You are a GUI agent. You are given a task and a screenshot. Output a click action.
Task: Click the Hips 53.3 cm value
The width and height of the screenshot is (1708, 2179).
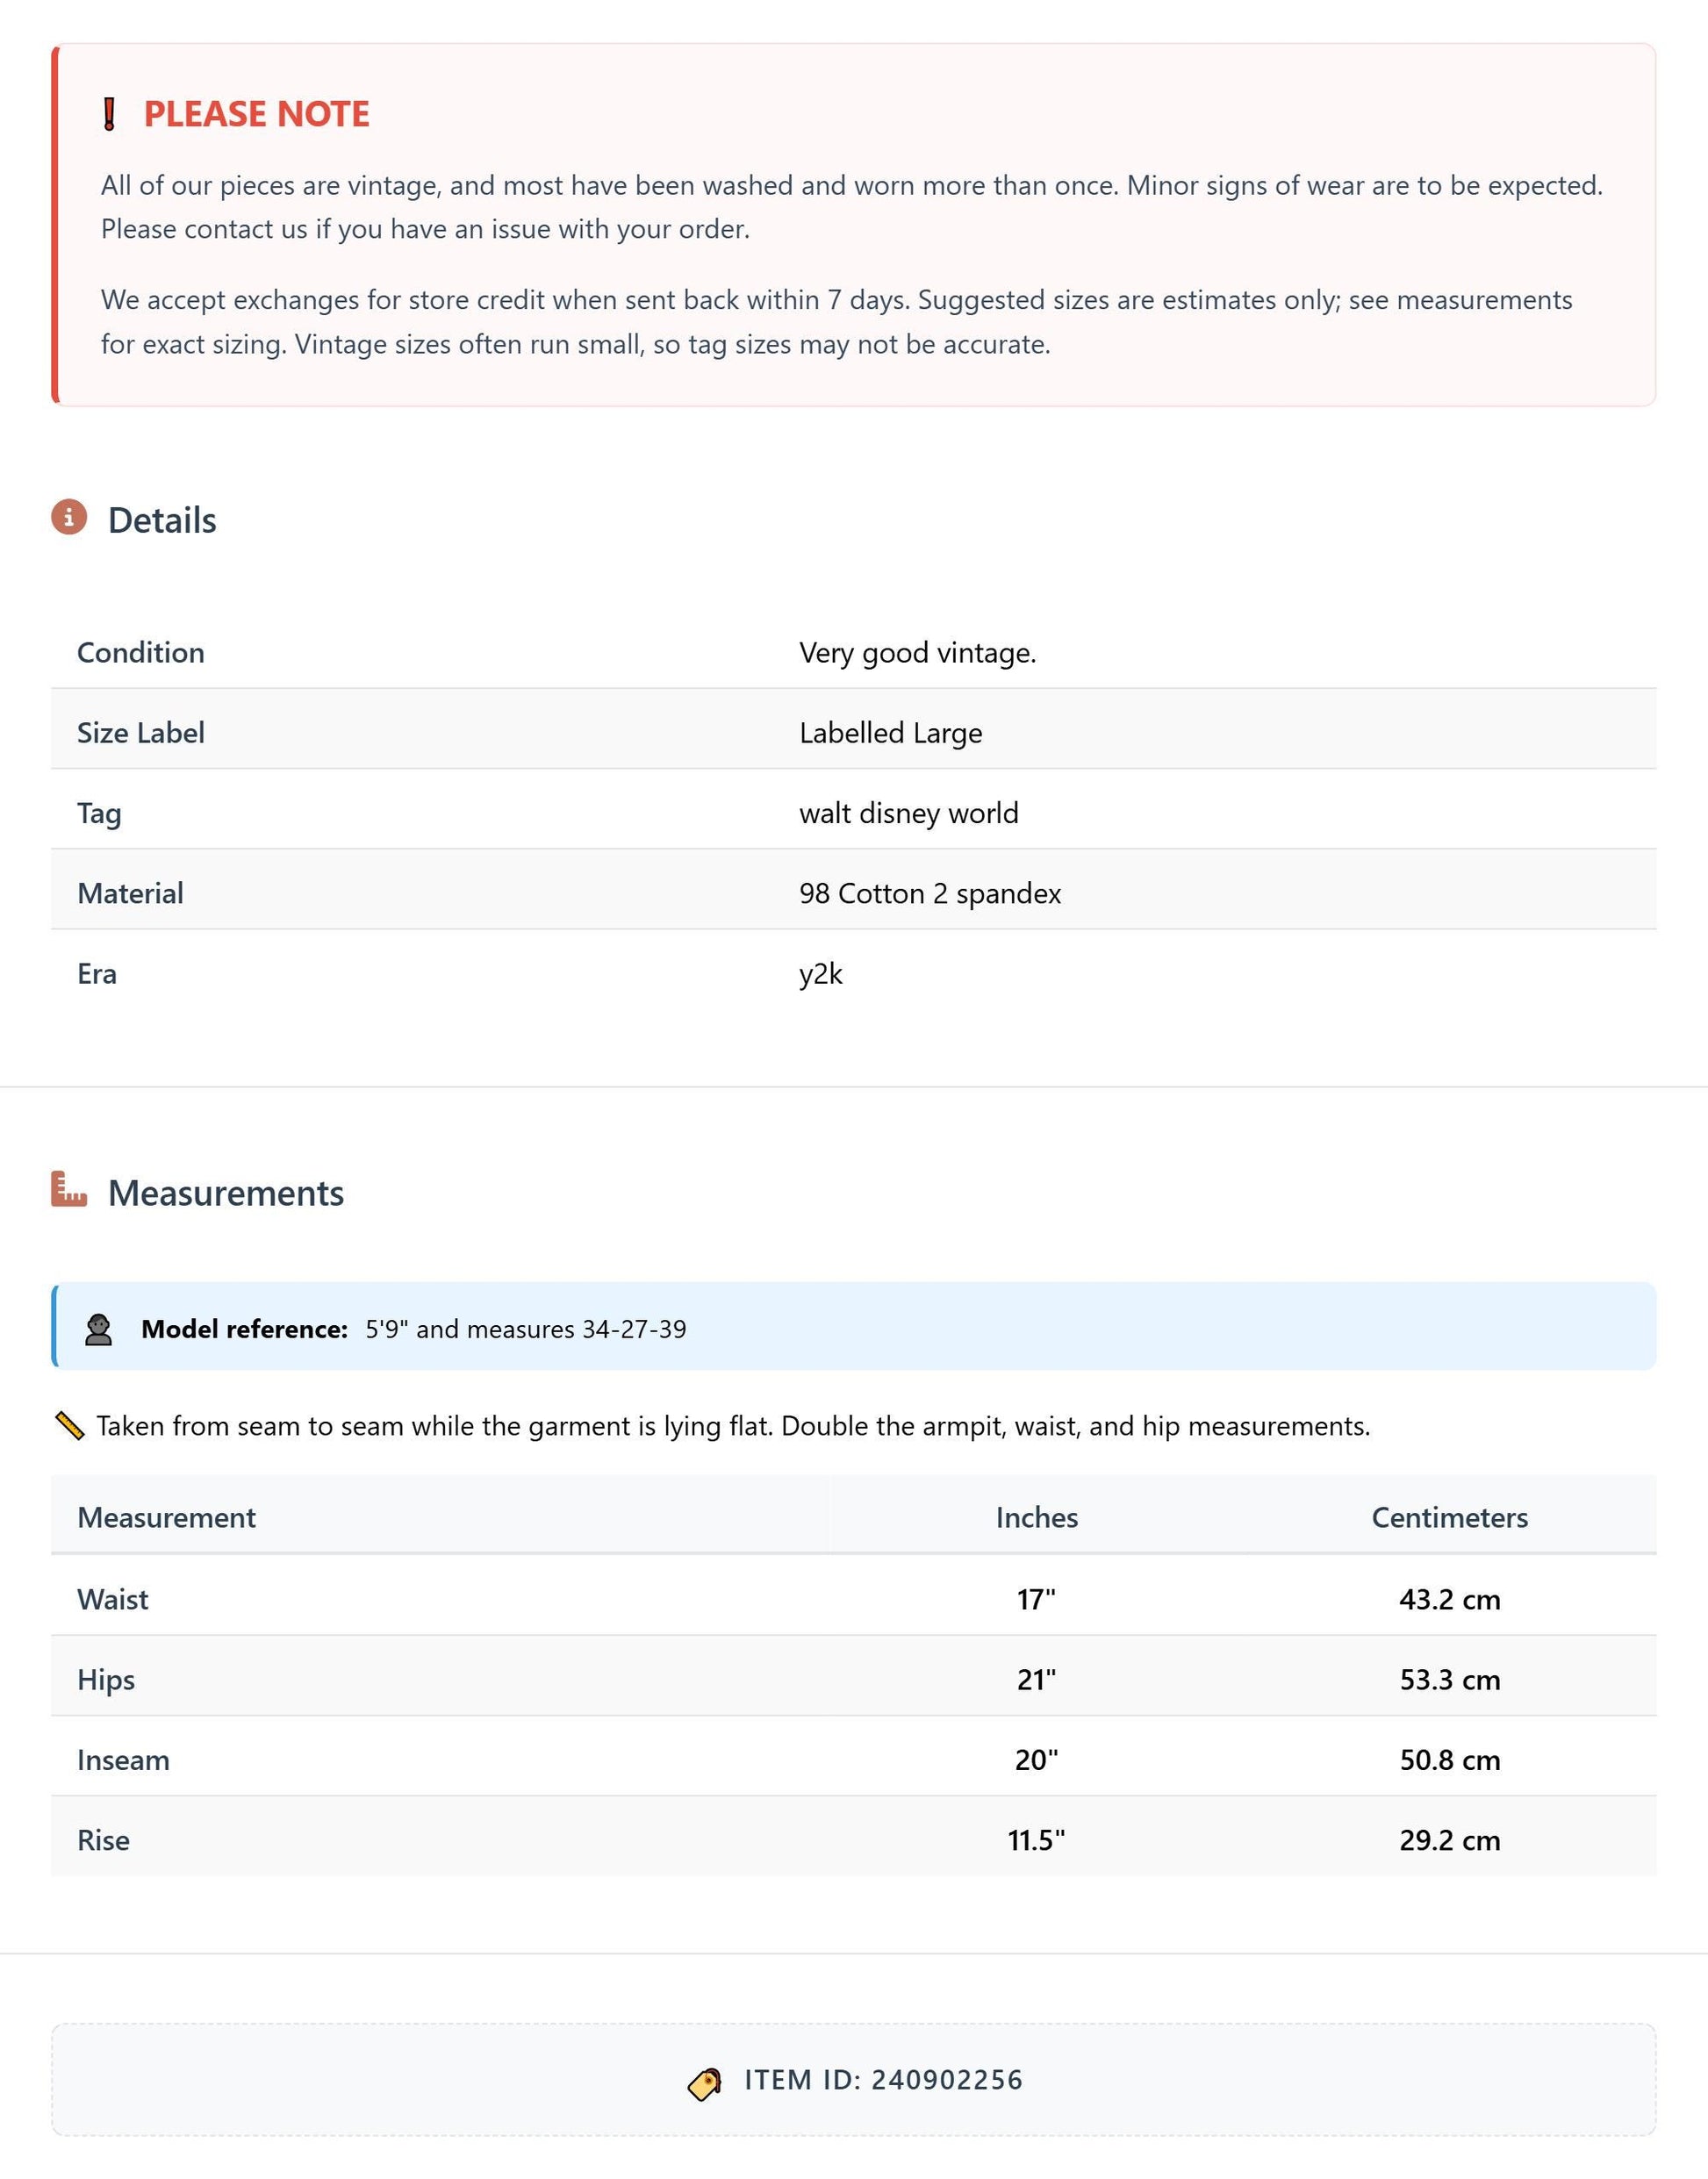1450,1679
